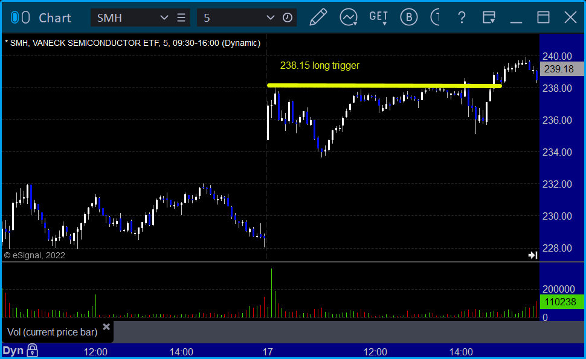Open the window layout dropdown icon
Viewport: 586px width, 359px height.
pyautogui.click(x=489, y=17)
